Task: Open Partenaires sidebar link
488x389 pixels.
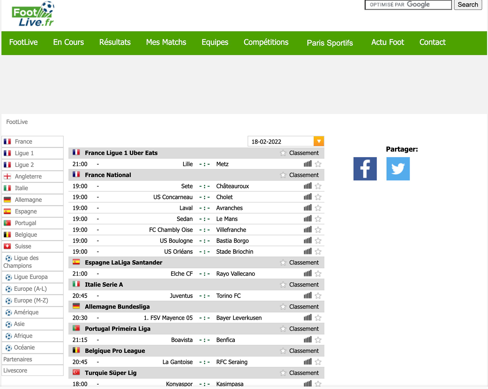Action: [33, 359]
